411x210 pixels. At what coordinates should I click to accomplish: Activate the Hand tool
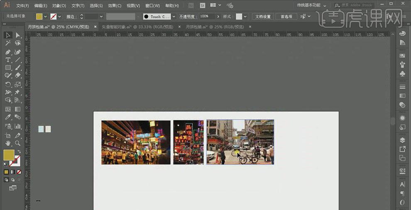7,143
